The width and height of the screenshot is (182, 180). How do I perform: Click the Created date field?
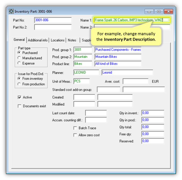pos(84,97)
